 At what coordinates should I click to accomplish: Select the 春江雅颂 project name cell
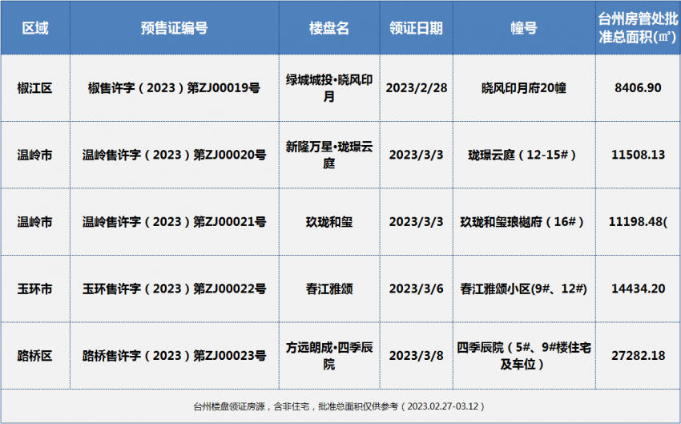click(x=329, y=289)
